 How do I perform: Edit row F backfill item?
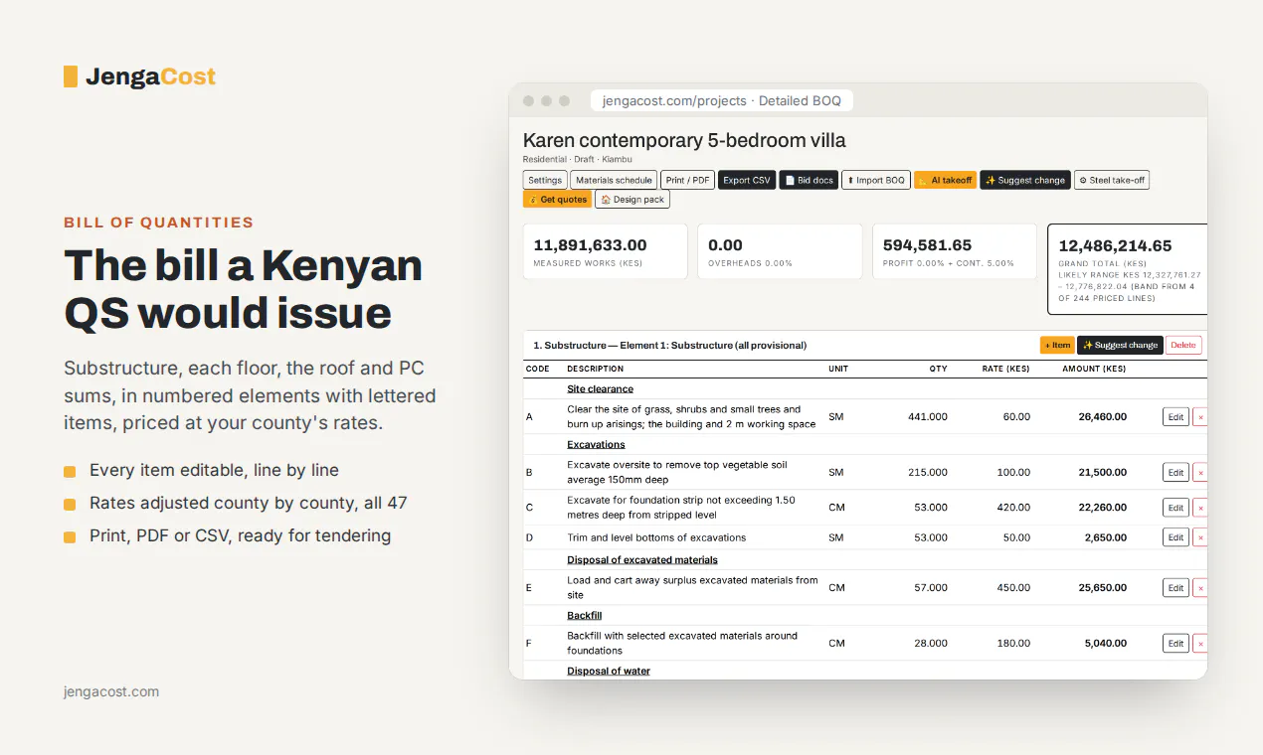pyautogui.click(x=1175, y=643)
